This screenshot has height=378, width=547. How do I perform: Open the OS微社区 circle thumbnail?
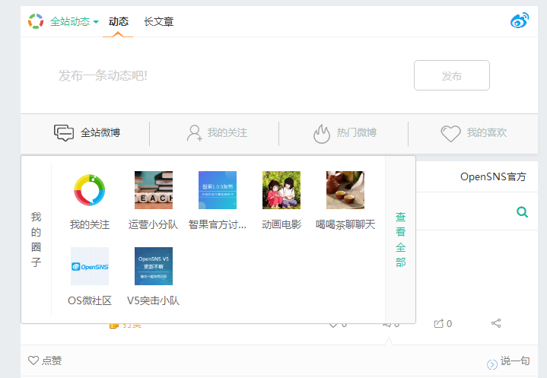(90, 266)
